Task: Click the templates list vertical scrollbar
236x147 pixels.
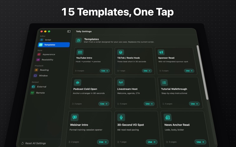Action: click(x=203, y=72)
